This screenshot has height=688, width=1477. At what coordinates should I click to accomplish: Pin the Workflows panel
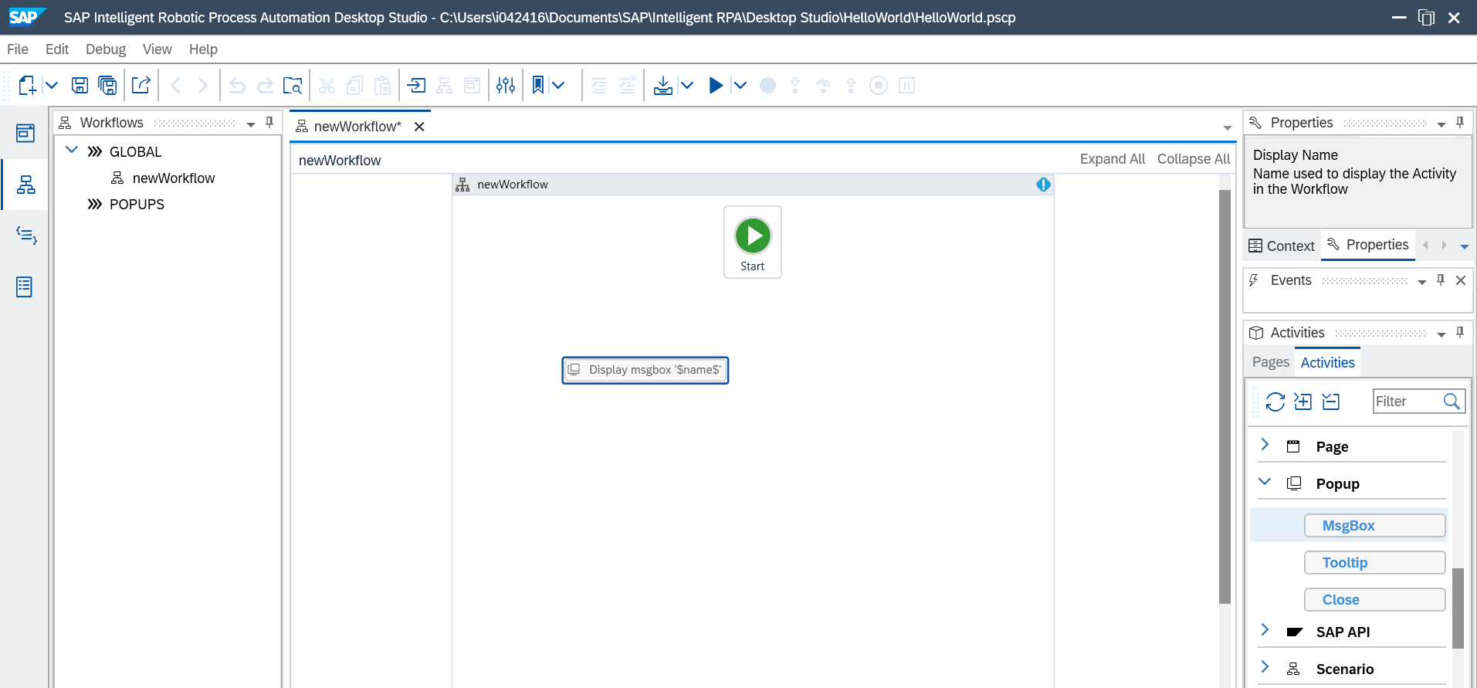269,122
